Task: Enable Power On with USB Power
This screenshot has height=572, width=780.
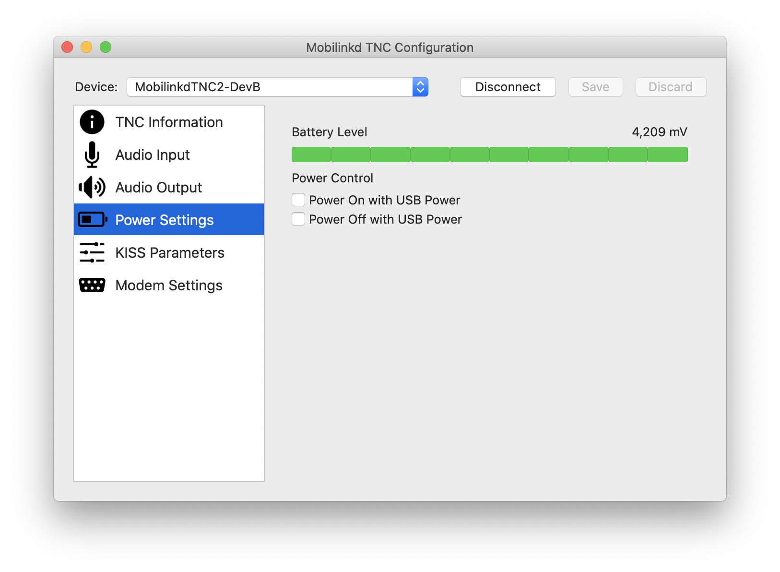Action: [x=298, y=200]
